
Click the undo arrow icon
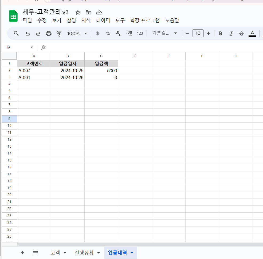point(28,34)
